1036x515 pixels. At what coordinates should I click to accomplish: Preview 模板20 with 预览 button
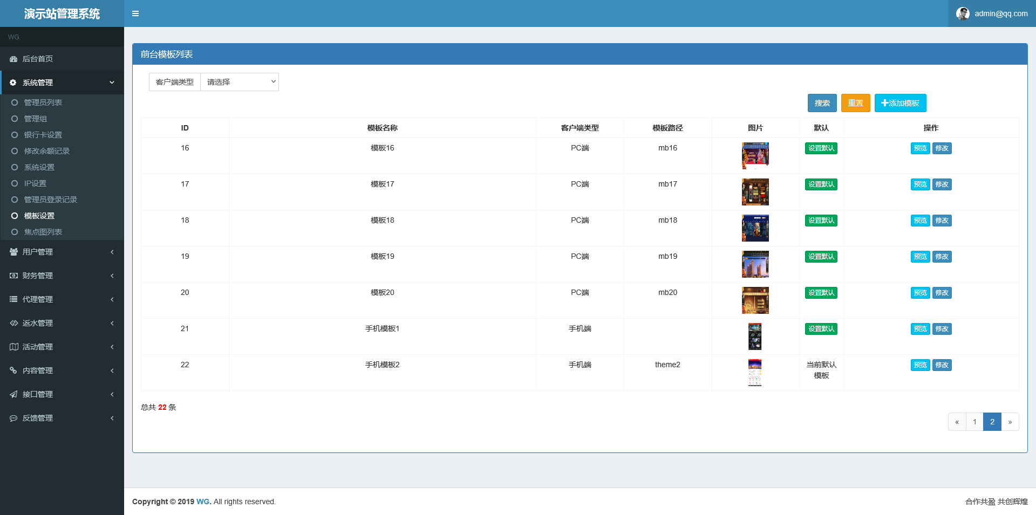[921, 293]
